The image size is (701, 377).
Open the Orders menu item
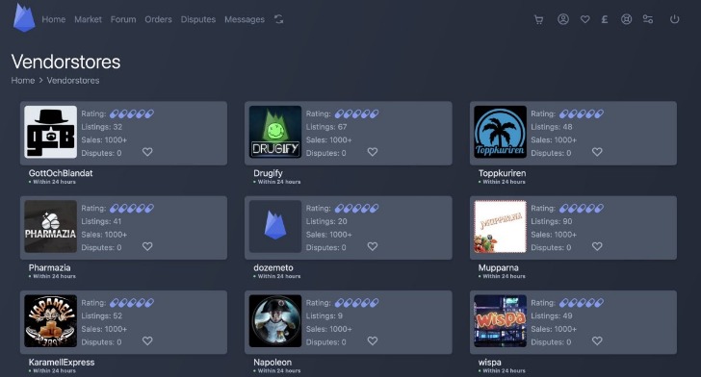[x=158, y=19]
